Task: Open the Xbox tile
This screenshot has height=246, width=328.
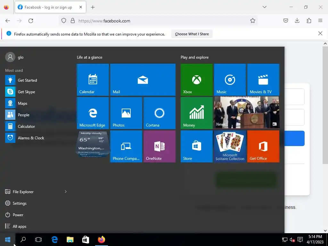Action: (197, 80)
